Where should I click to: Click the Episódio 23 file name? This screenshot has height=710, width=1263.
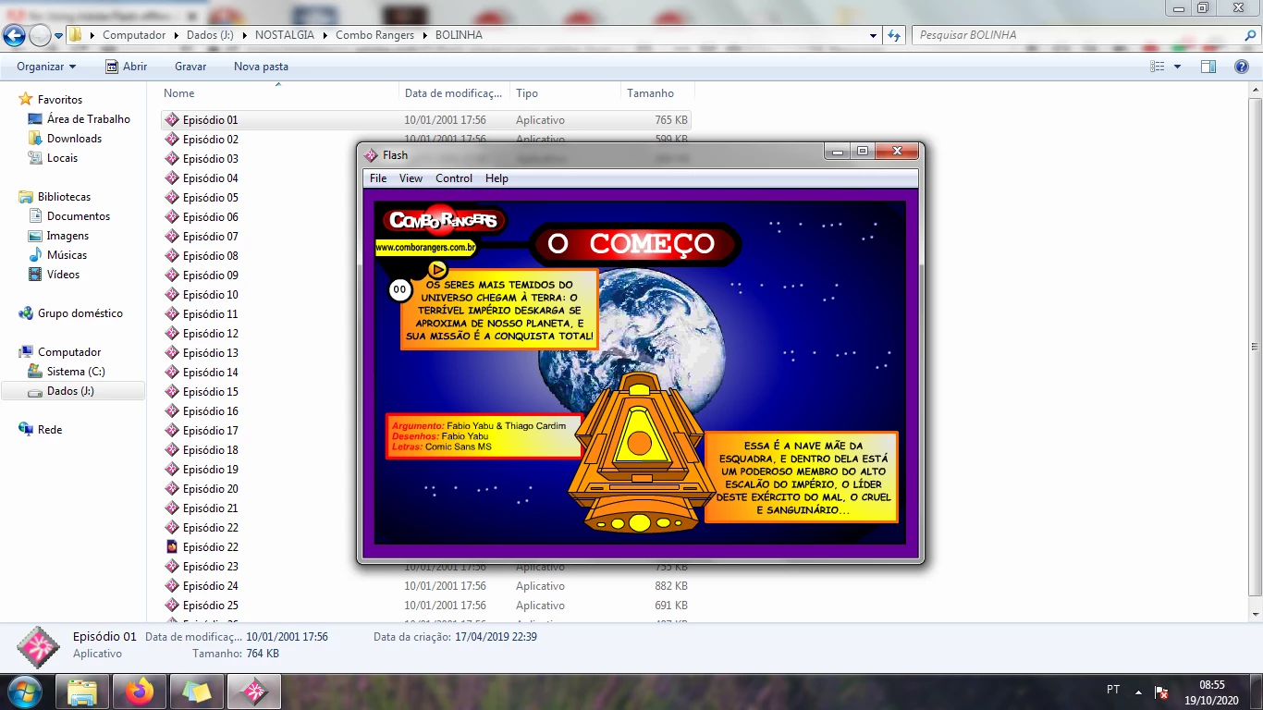click(x=211, y=567)
